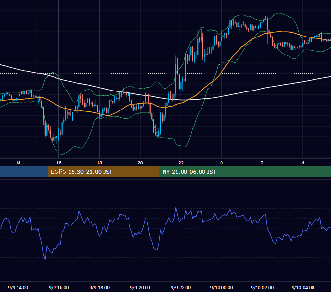The height and width of the screenshot is (292, 331).
Task: Click the '9/10 00:00' indicator time label
Action: pyautogui.click(x=221, y=287)
